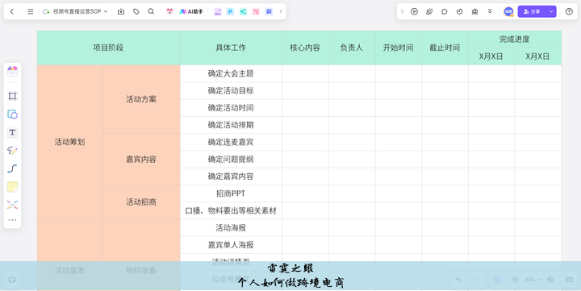Click the 确定活动时间 cell

point(231,108)
